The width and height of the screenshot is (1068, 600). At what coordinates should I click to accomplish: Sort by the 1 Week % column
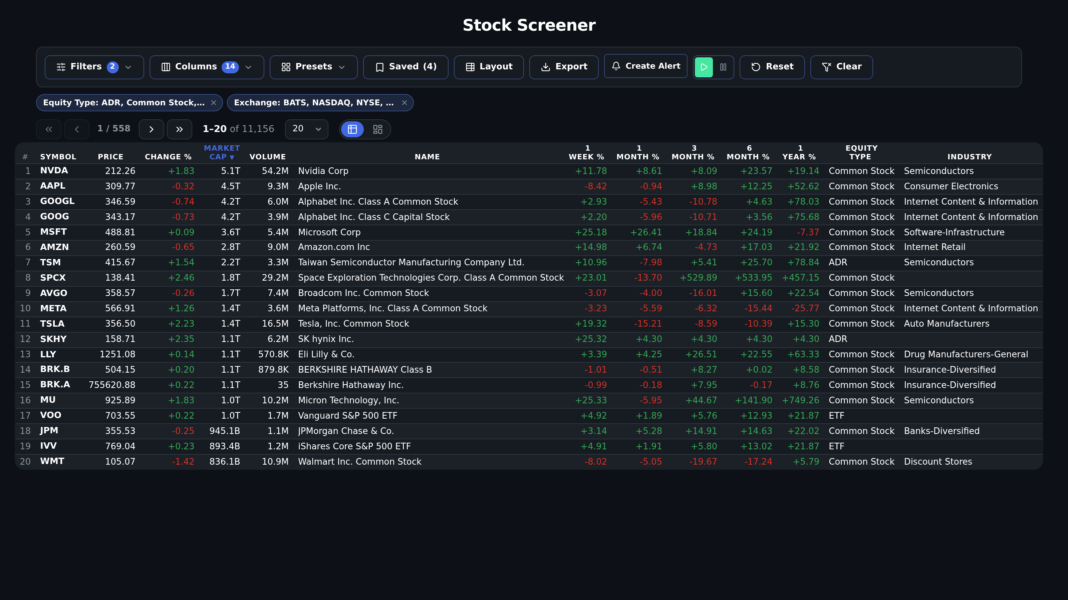(587, 152)
